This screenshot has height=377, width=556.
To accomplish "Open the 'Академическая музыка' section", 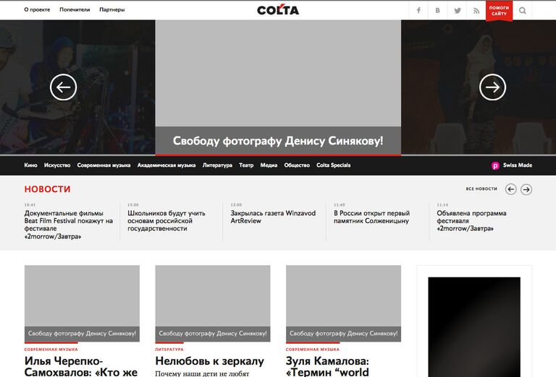I will pos(167,165).
